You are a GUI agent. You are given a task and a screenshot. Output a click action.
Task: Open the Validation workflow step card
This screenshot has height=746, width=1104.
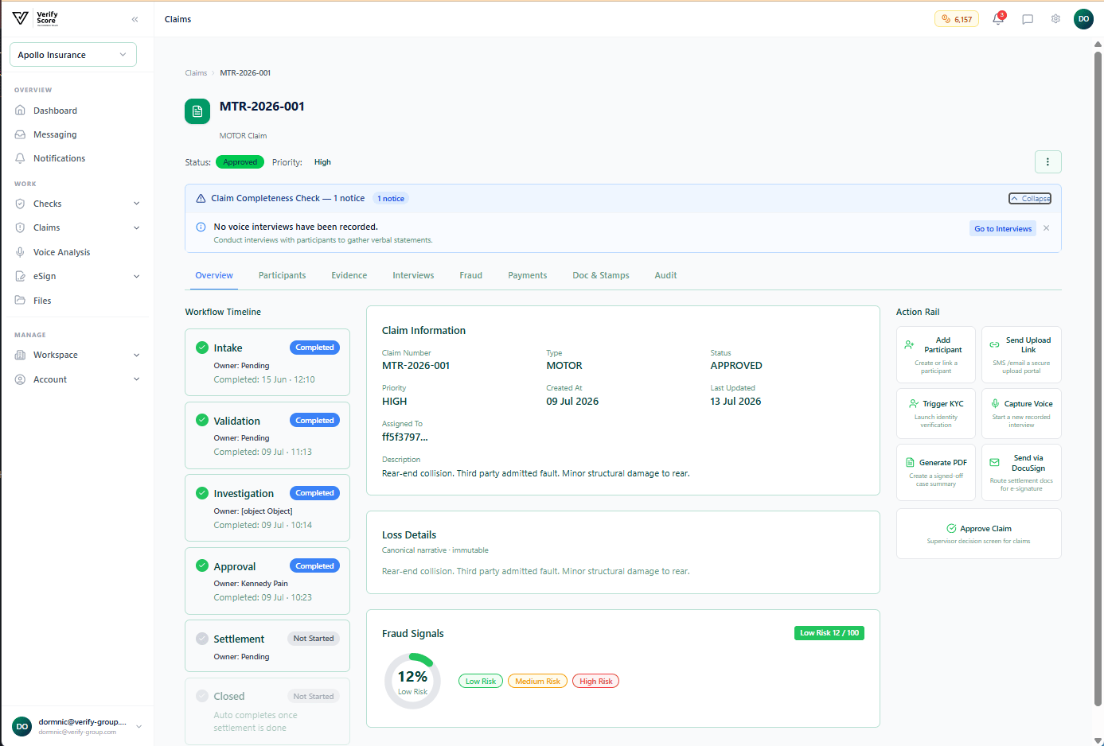(267, 435)
